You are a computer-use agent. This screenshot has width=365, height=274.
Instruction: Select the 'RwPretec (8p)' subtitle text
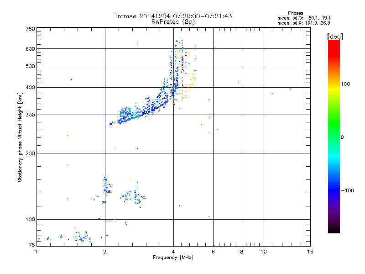pos(173,22)
